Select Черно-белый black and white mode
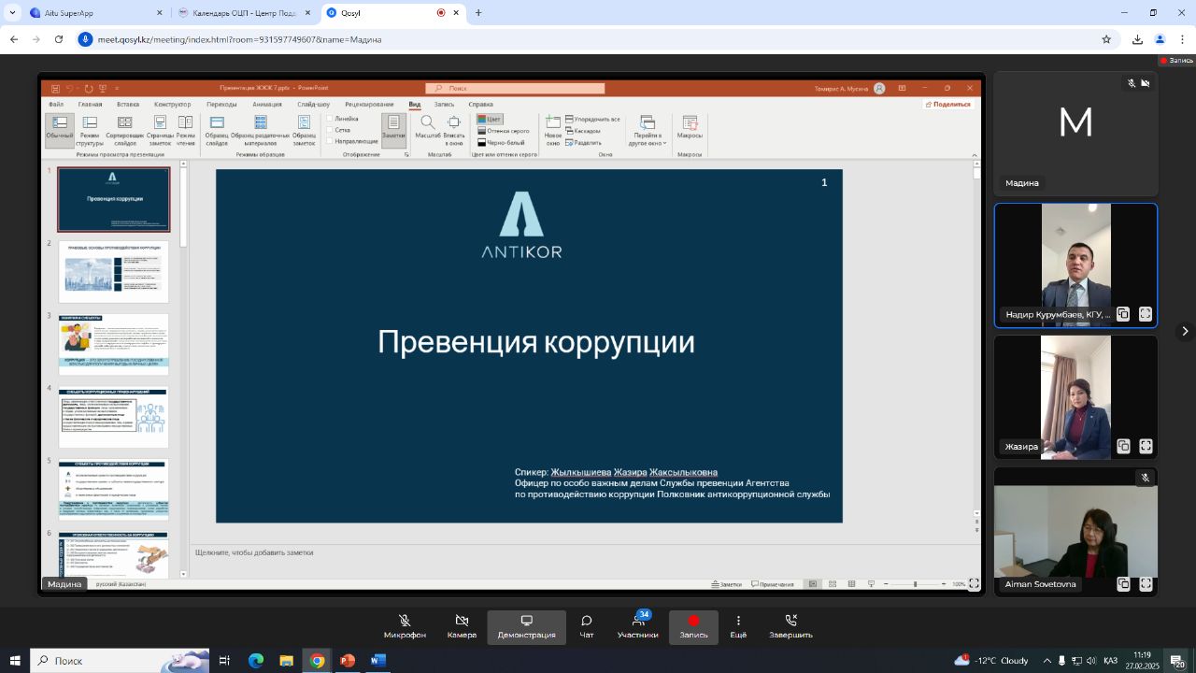The width and height of the screenshot is (1196, 673). pyautogui.click(x=501, y=142)
